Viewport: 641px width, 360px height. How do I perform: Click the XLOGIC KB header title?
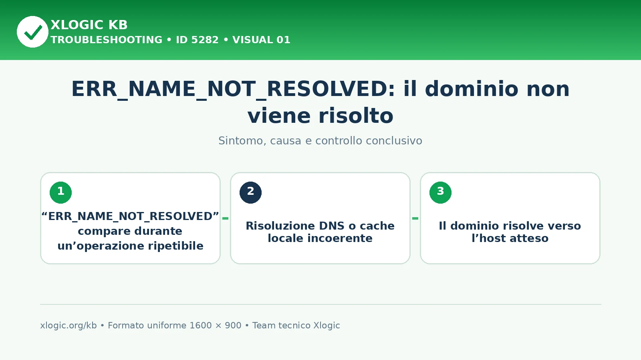pyautogui.click(x=89, y=25)
